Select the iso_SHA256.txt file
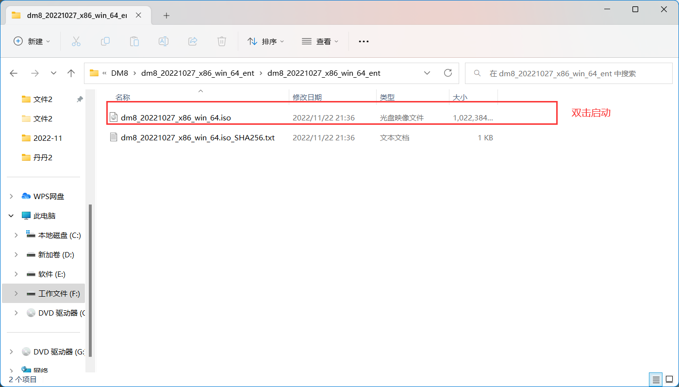Image resolution: width=679 pixels, height=387 pixels. (198, 137)
